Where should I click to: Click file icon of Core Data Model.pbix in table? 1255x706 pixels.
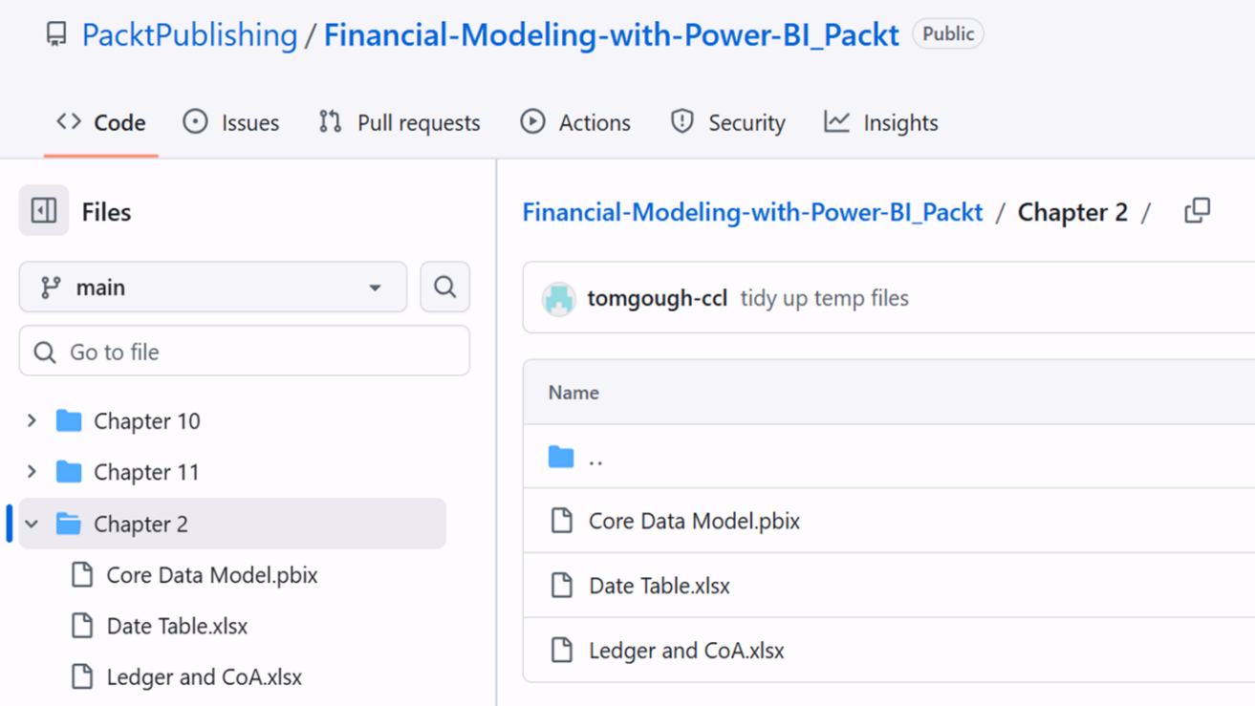[x=562, y=521]
